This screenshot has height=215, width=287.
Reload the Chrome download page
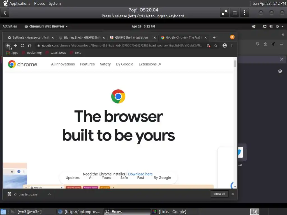pos(22,46)
